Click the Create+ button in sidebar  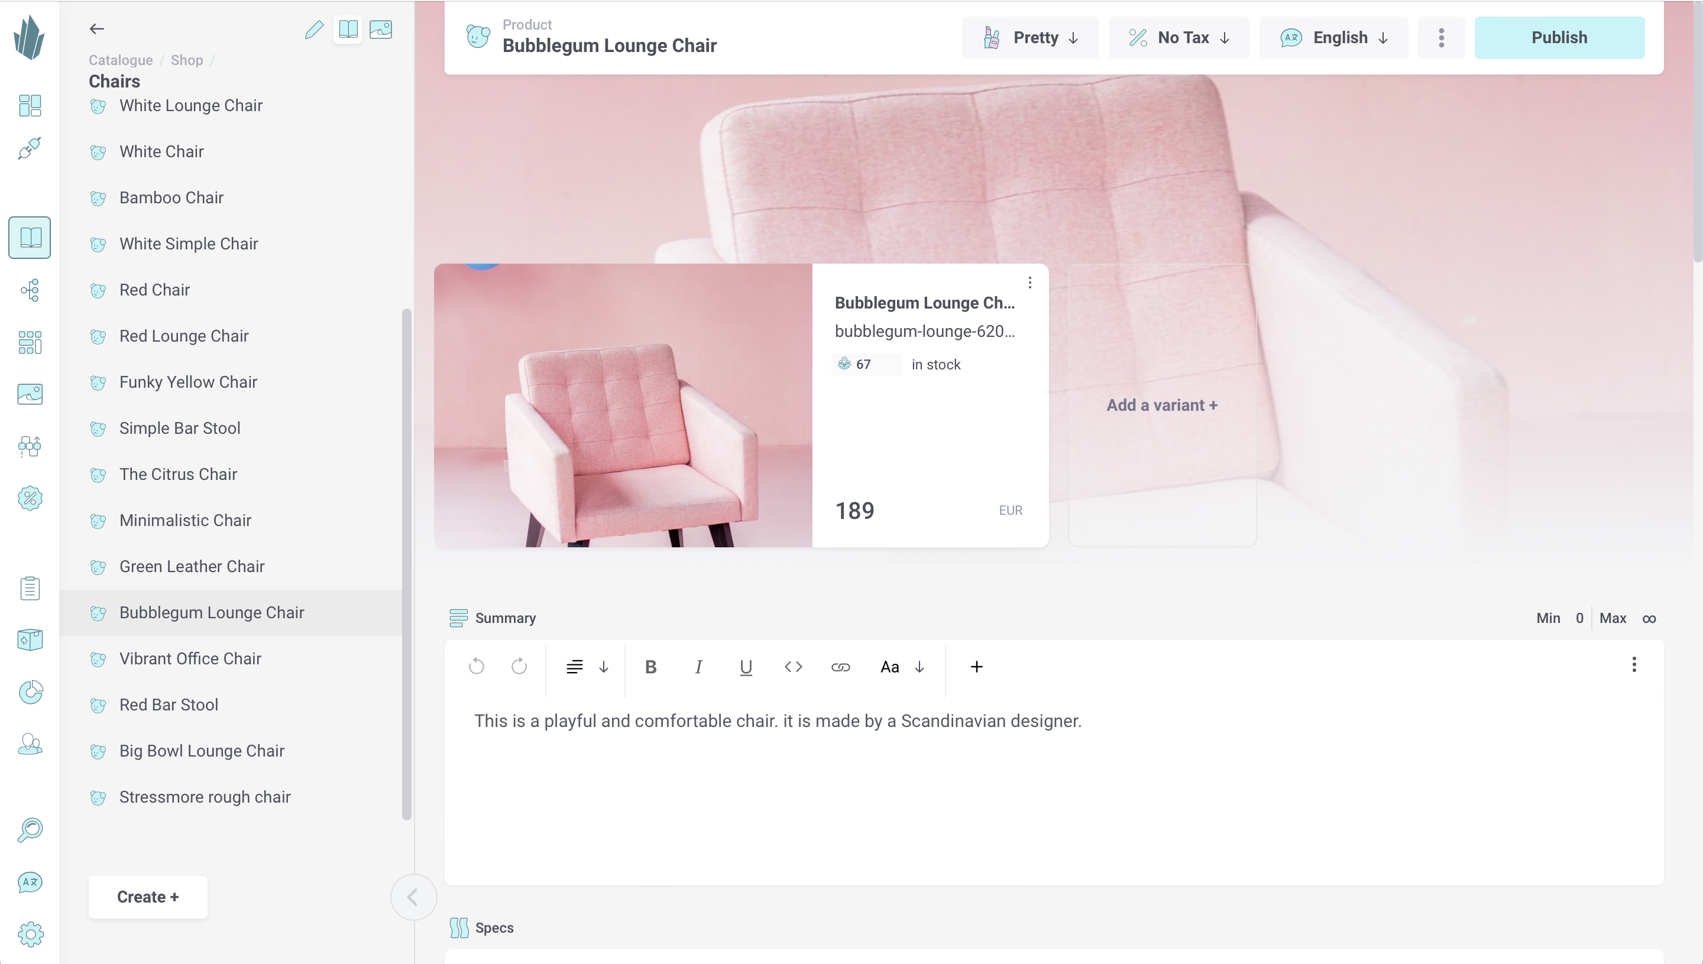click(147, 896)
